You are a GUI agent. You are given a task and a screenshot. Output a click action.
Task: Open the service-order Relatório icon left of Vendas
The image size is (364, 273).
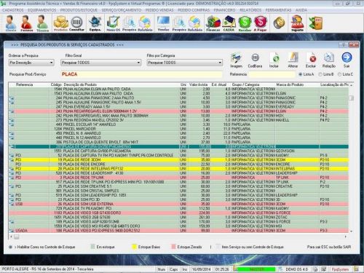(145, 23)
